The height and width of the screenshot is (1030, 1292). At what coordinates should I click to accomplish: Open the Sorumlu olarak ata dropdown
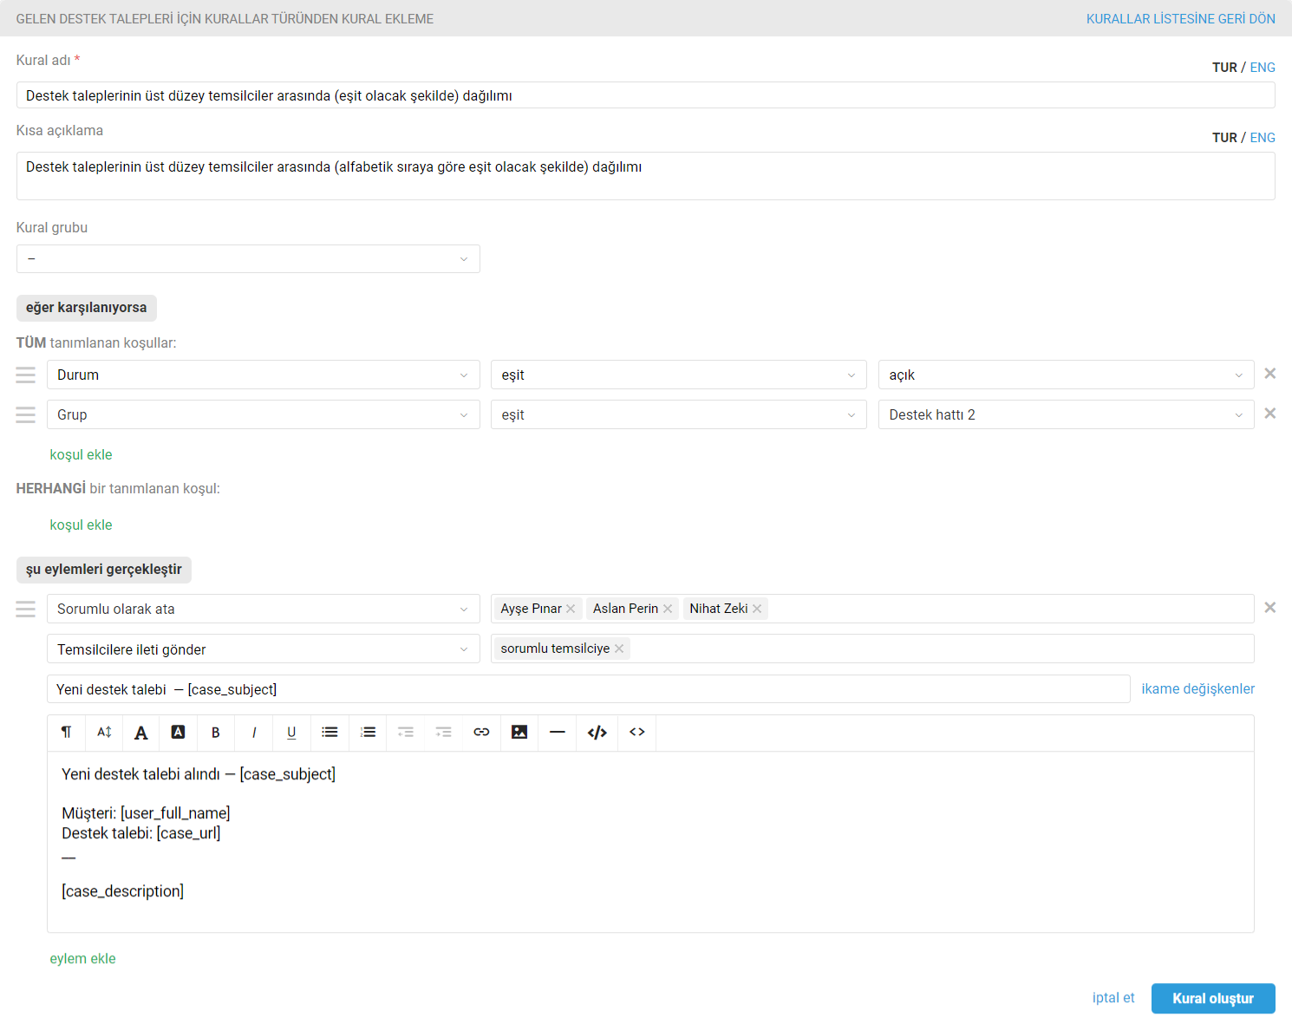click(x=264, y=609)
